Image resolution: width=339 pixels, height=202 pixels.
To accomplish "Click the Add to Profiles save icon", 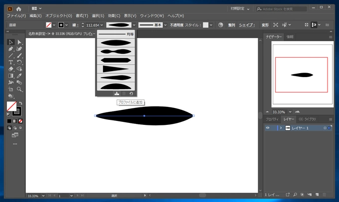I will pyautogui.click(x=117, y=94).
